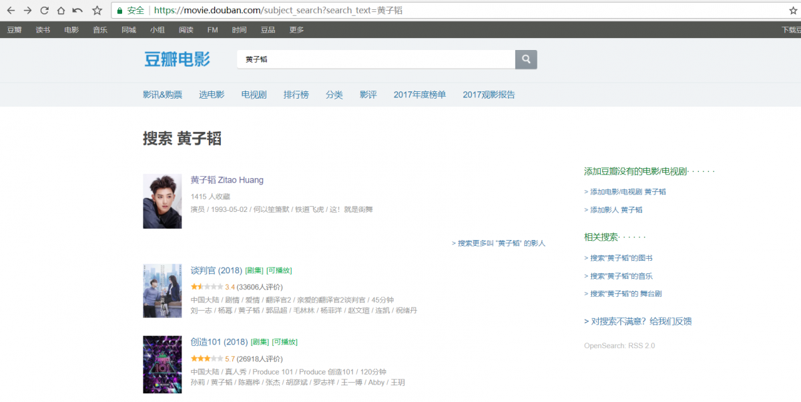Open the 创造101 poster thumbnail
This screenshot has height=402, width=801.
tap(162, 365)
